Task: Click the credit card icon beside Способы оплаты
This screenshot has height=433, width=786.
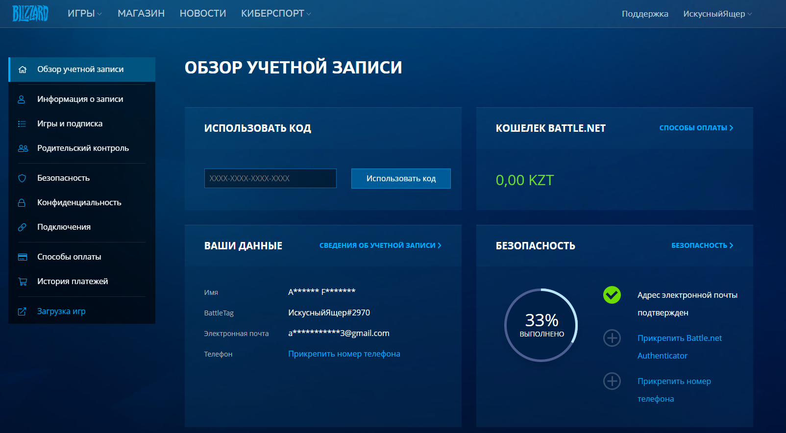Action: pyautogui.click(x=23, y=257)
